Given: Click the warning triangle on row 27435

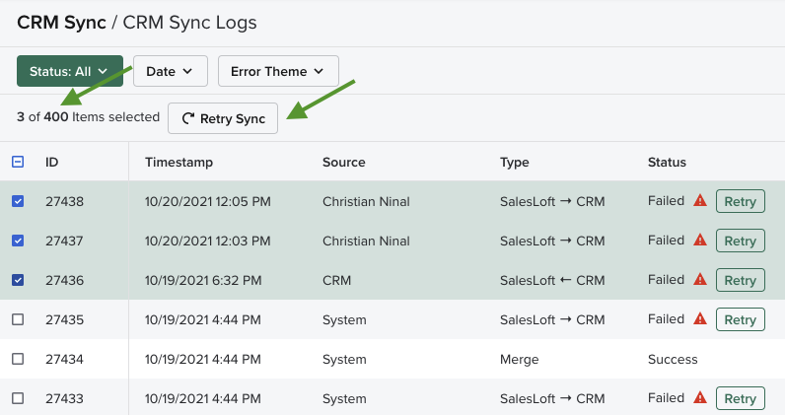Looking at the screenshot, I should point(700,319).
